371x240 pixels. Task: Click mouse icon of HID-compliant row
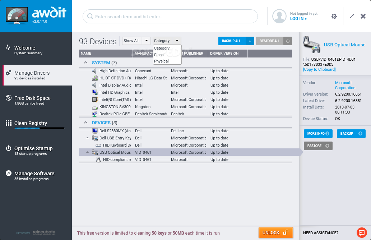tap(98, 160)
